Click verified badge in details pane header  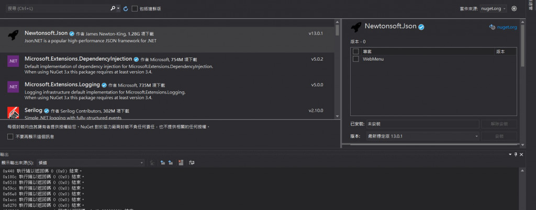(421, 27)
